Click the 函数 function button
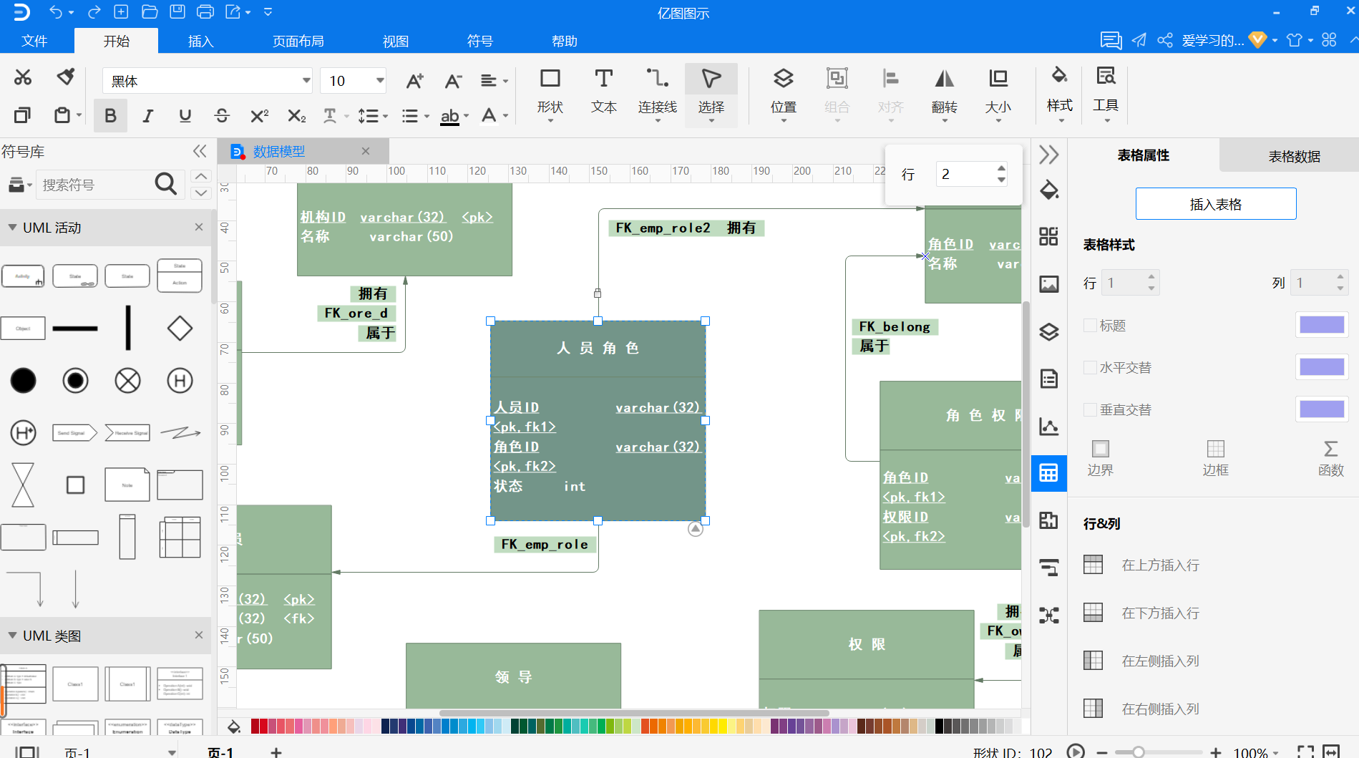The height and width of the screenshot is (758, 1359). [x=1330, y=458]
